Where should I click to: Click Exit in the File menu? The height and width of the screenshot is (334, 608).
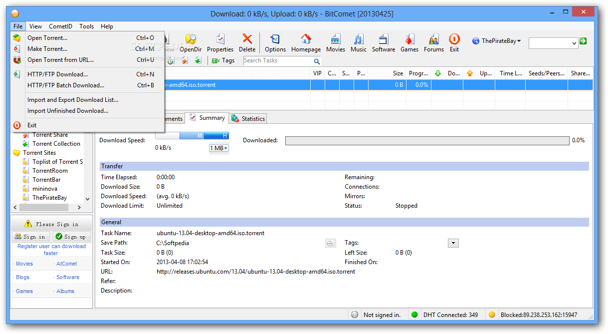coord(87,125)
